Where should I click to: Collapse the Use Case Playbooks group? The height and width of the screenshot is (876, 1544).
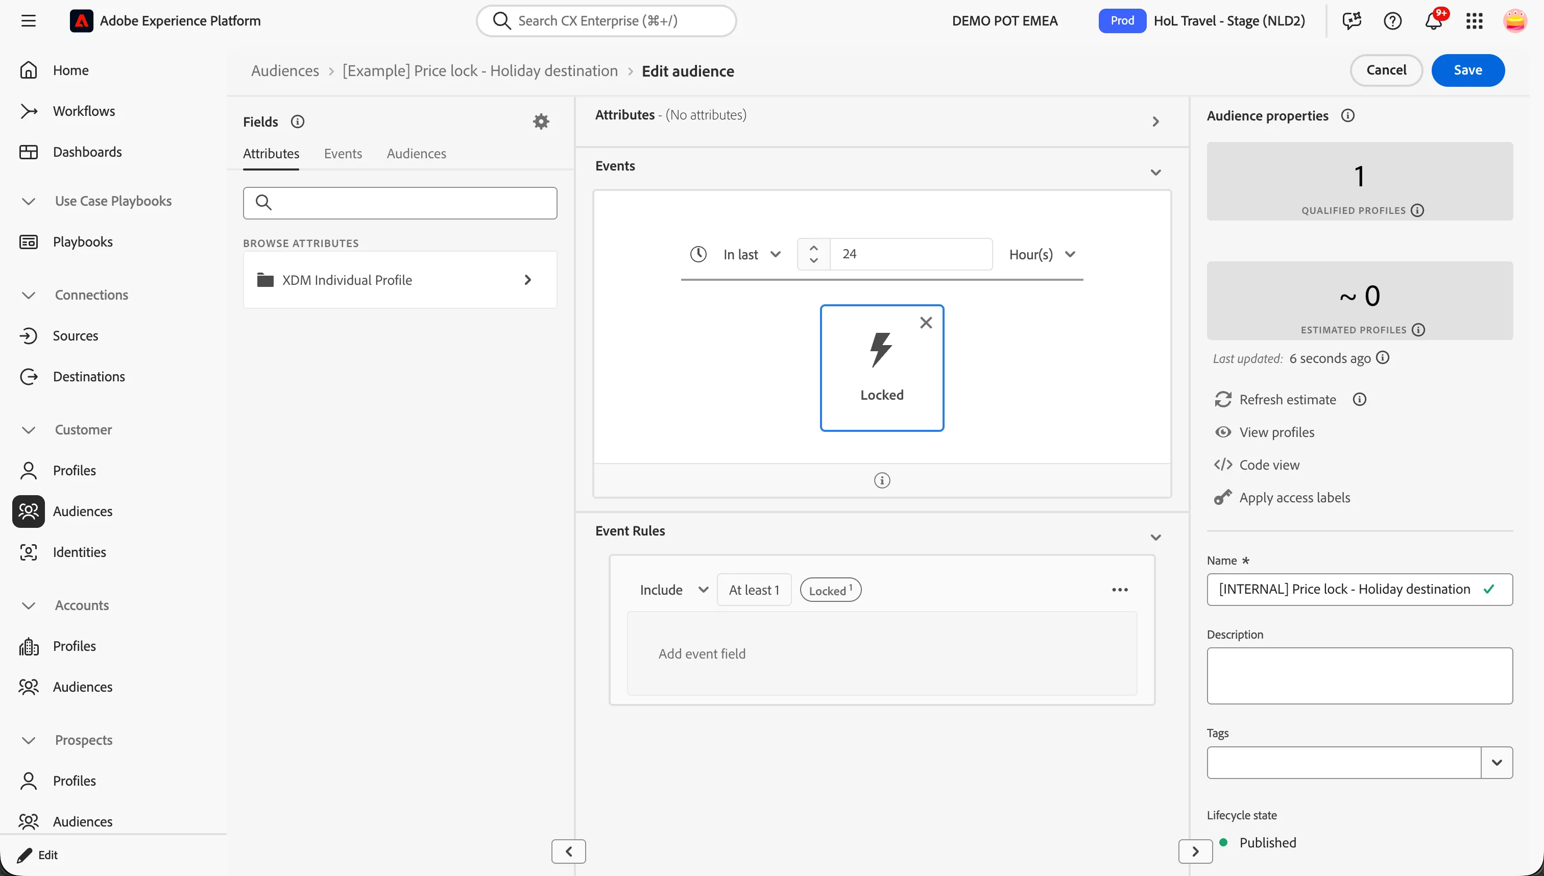(28, 201)
